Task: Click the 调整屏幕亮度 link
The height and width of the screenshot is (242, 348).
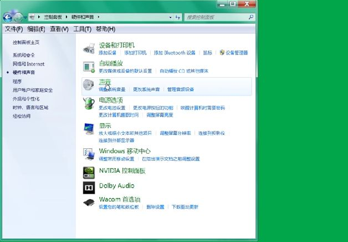Action: 160,115
